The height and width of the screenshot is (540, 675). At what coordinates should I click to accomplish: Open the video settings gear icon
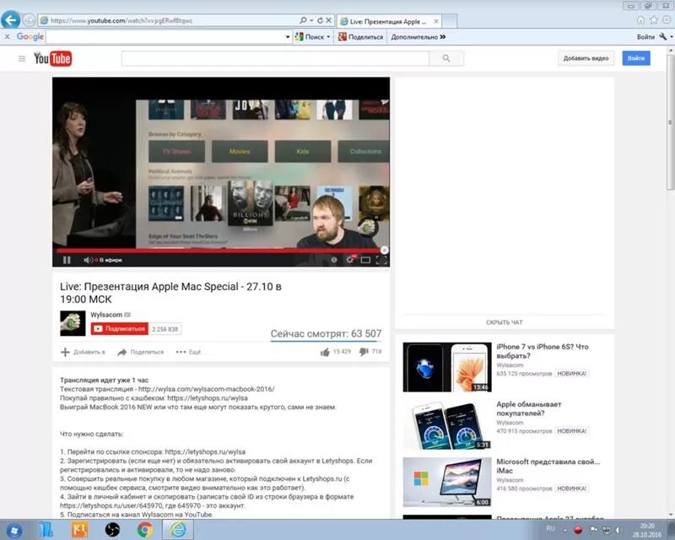coord(349,260)
